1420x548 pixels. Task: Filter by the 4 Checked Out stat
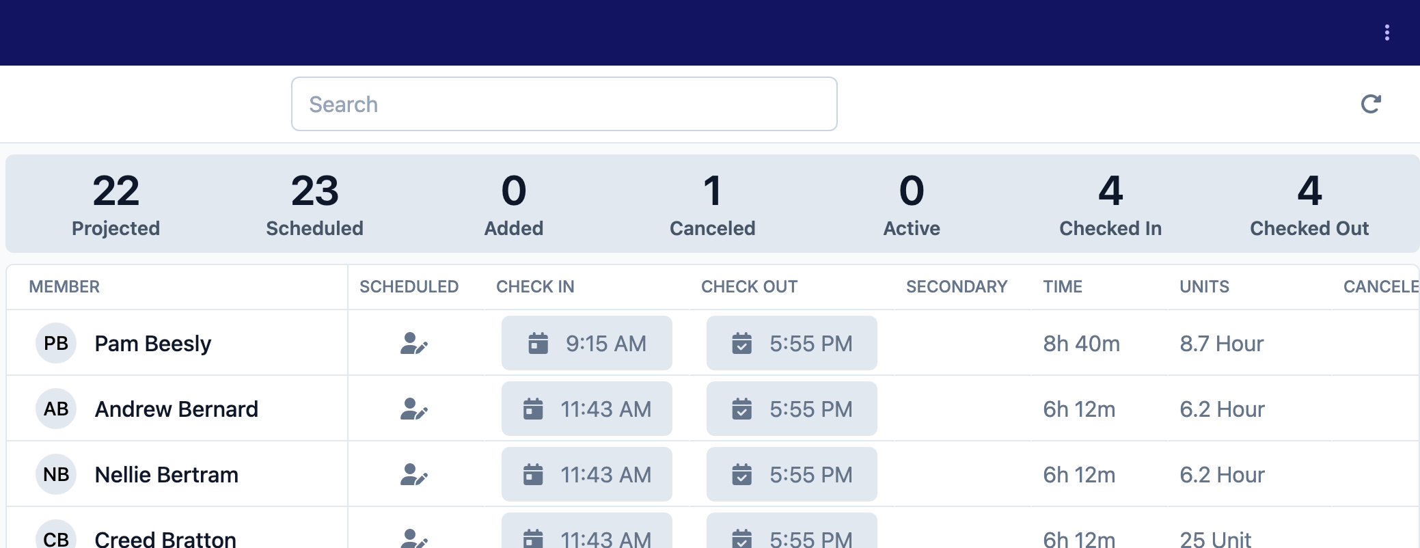[1309, 204]
